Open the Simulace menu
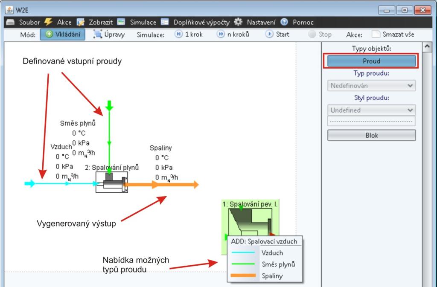The image size is (437, 287). point(143,22)
